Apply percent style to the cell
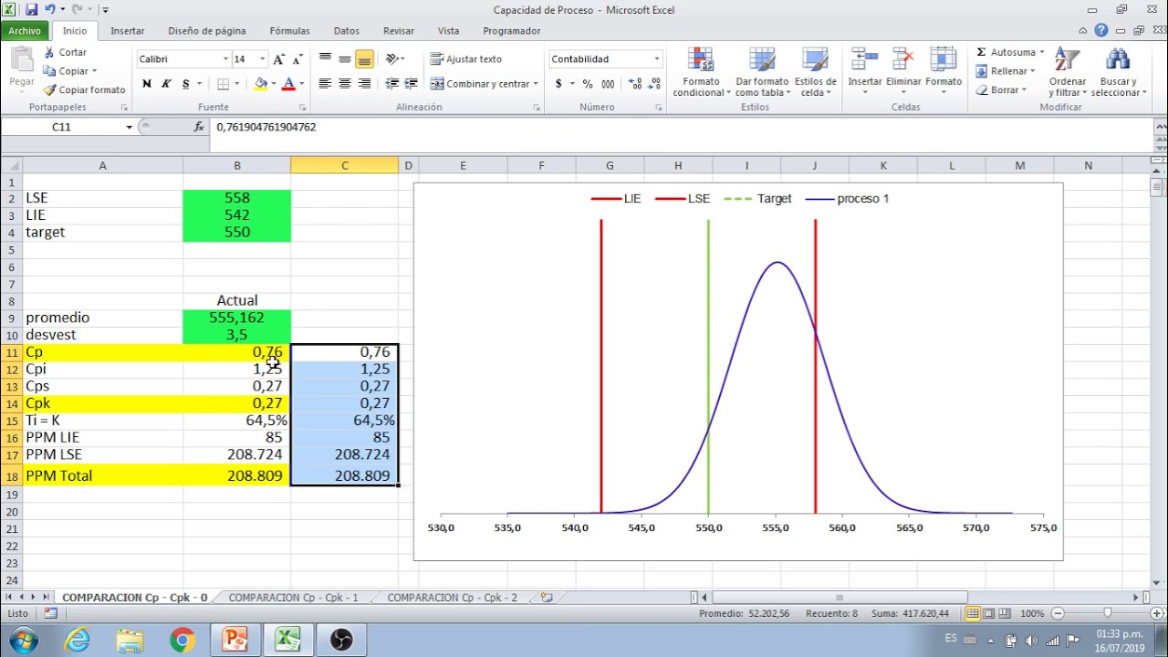Image resolution: width=1168 pixels, height=657 pixels. click(x=588, y=84)
